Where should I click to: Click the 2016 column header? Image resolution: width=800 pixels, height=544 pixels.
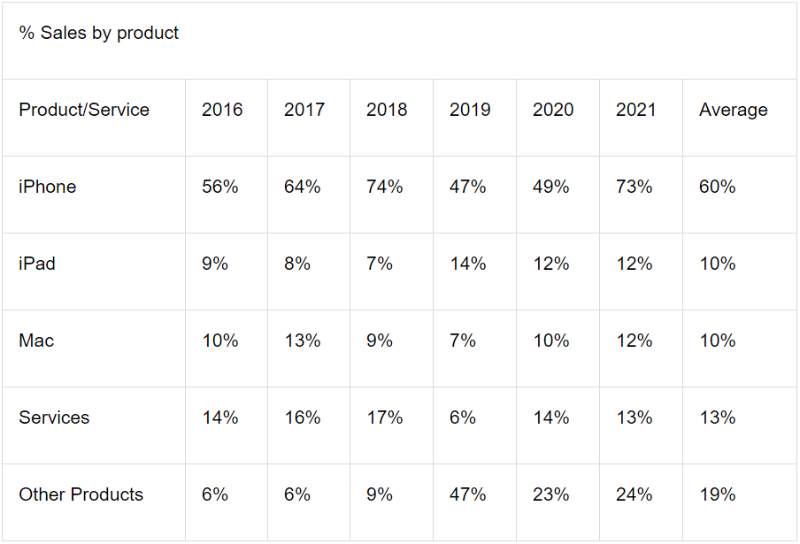click(222, 111)
